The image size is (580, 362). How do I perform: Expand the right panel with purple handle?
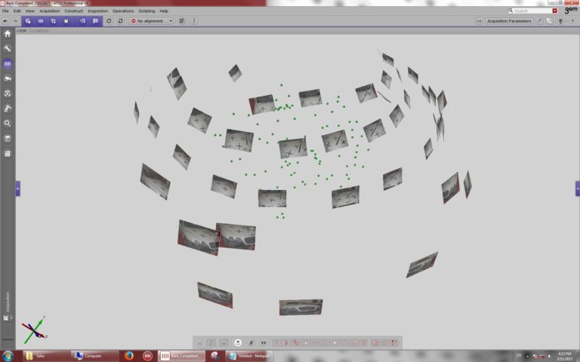click(x=577, y=189)
